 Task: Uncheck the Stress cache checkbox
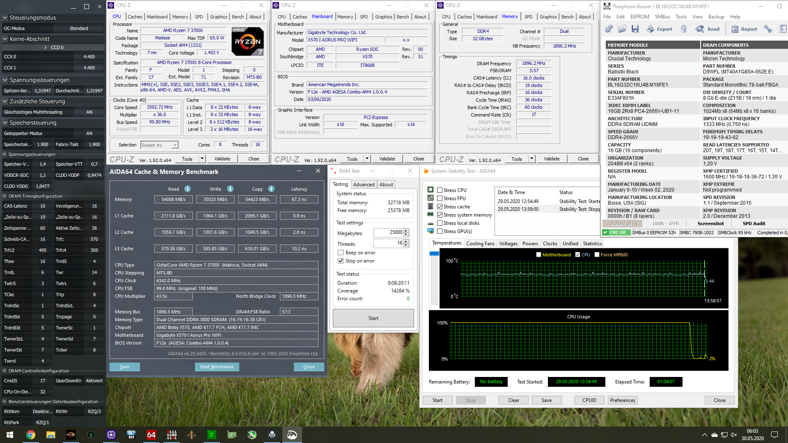(439, 206)
